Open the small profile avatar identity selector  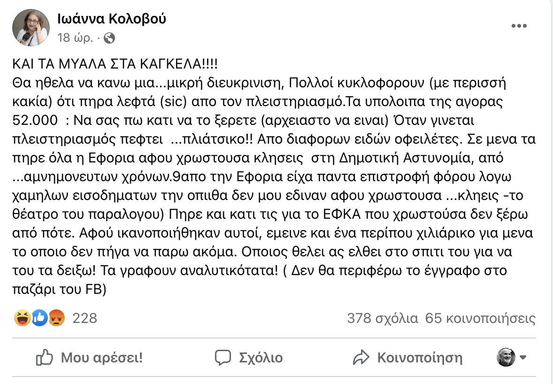tap(506, 357)
